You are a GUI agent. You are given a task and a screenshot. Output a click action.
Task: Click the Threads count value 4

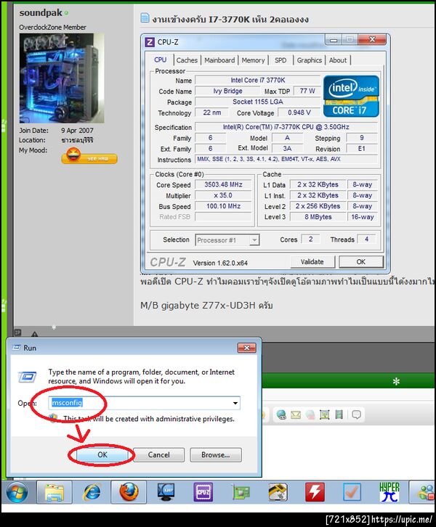tap(366, 240)
